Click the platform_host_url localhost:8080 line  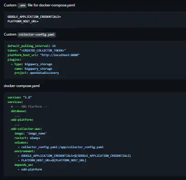44,55
